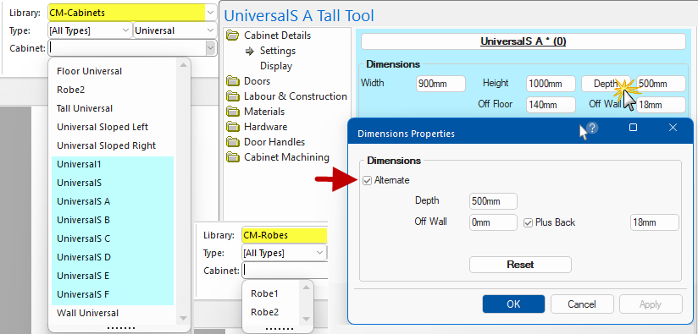Open the Cabinet Machining folder icon
Viewport: 698px width, 334px height.
(232, 157)
